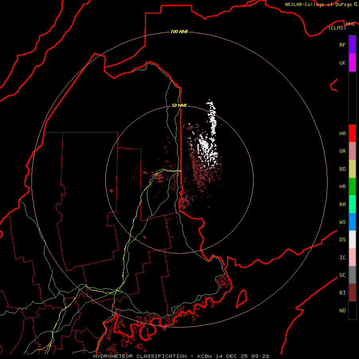This screenshot has height=359, width=359.
Task: Click the 'BI' legend label
Action: pyautogui.click(x=342, y=293)
